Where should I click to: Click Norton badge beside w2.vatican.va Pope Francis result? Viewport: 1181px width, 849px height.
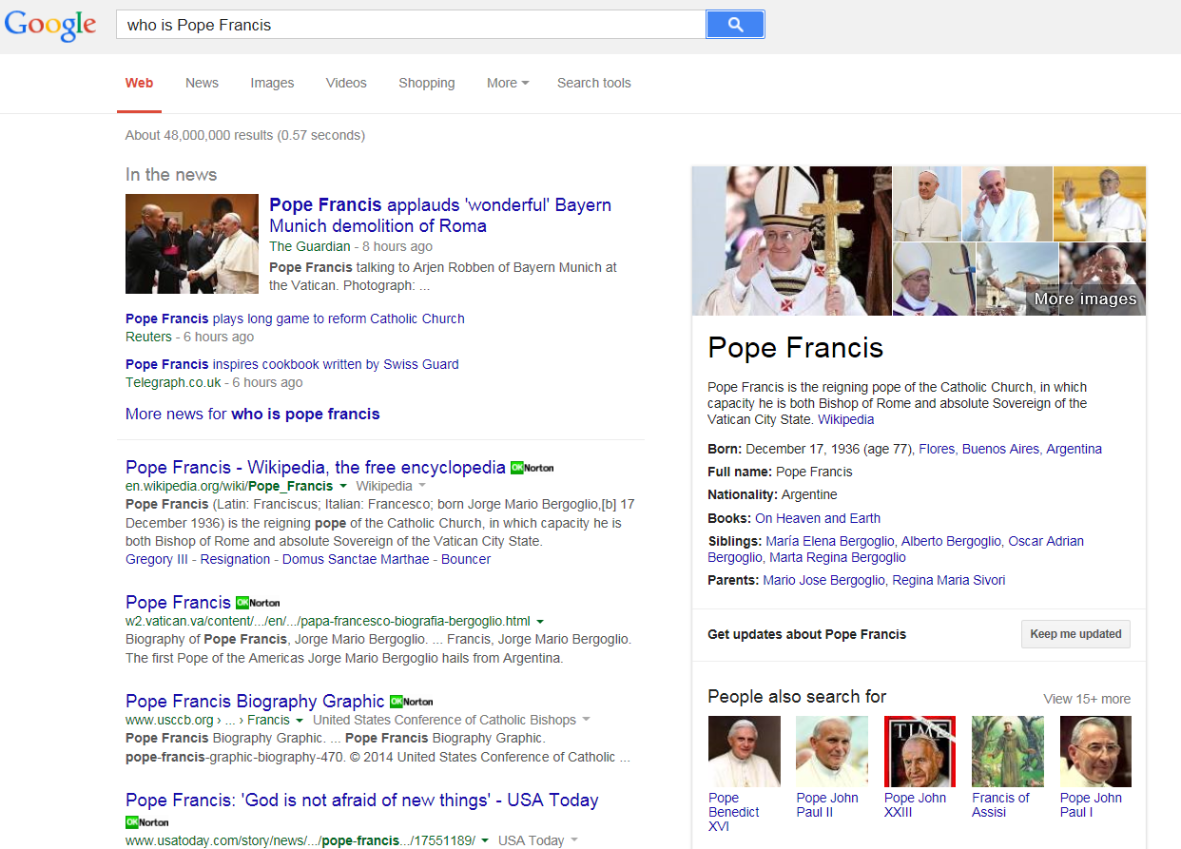coord(257,603)
